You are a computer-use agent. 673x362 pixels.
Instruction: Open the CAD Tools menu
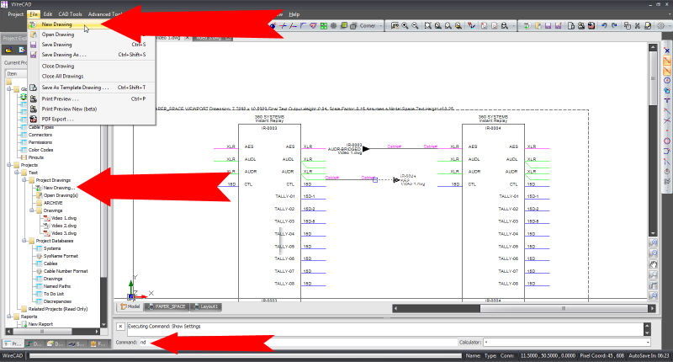(x=70, y=14)
